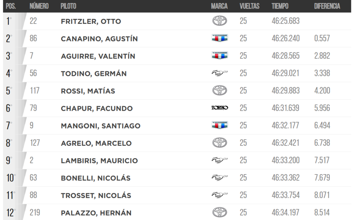Click Camaro badge in Aguirre, Valentín row
Screen dimensions: 353x220
tap(220, 56)
